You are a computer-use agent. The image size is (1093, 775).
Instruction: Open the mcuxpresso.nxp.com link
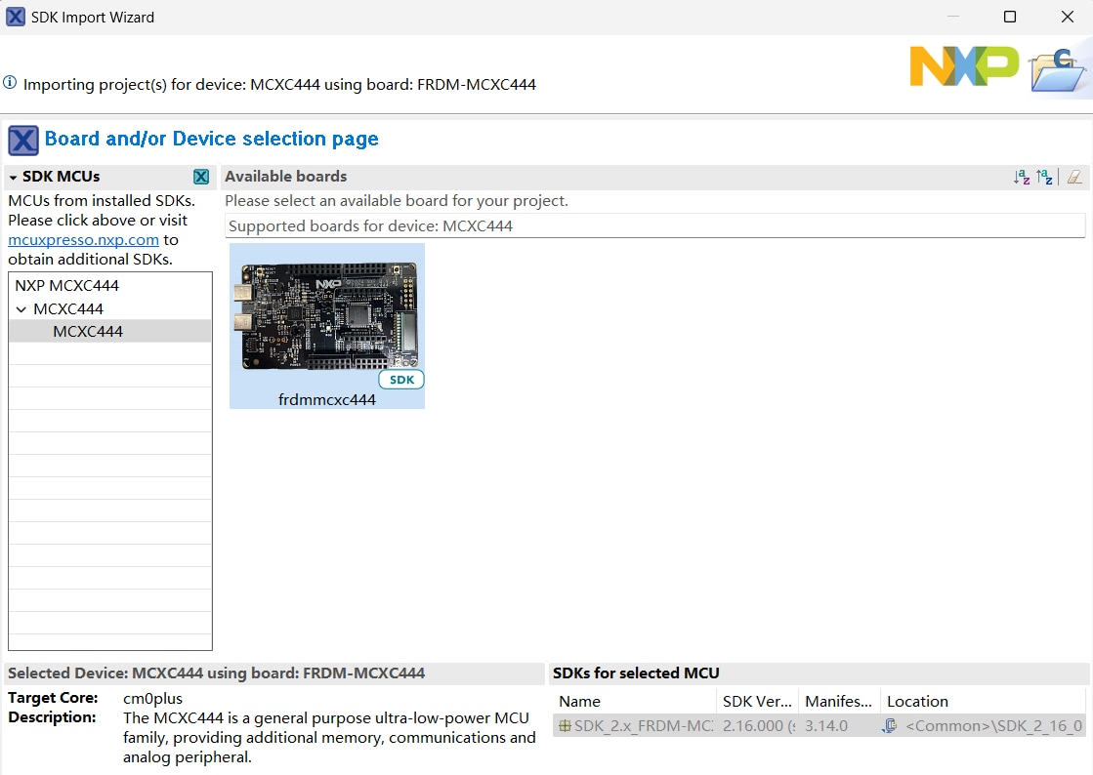pos(83,240)
